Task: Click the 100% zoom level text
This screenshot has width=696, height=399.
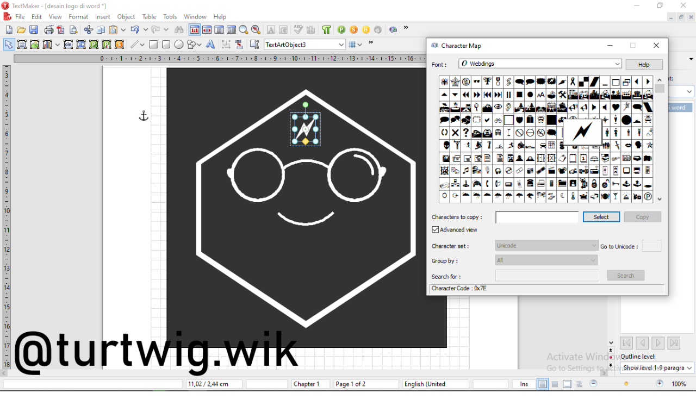Action: point(679,384)
